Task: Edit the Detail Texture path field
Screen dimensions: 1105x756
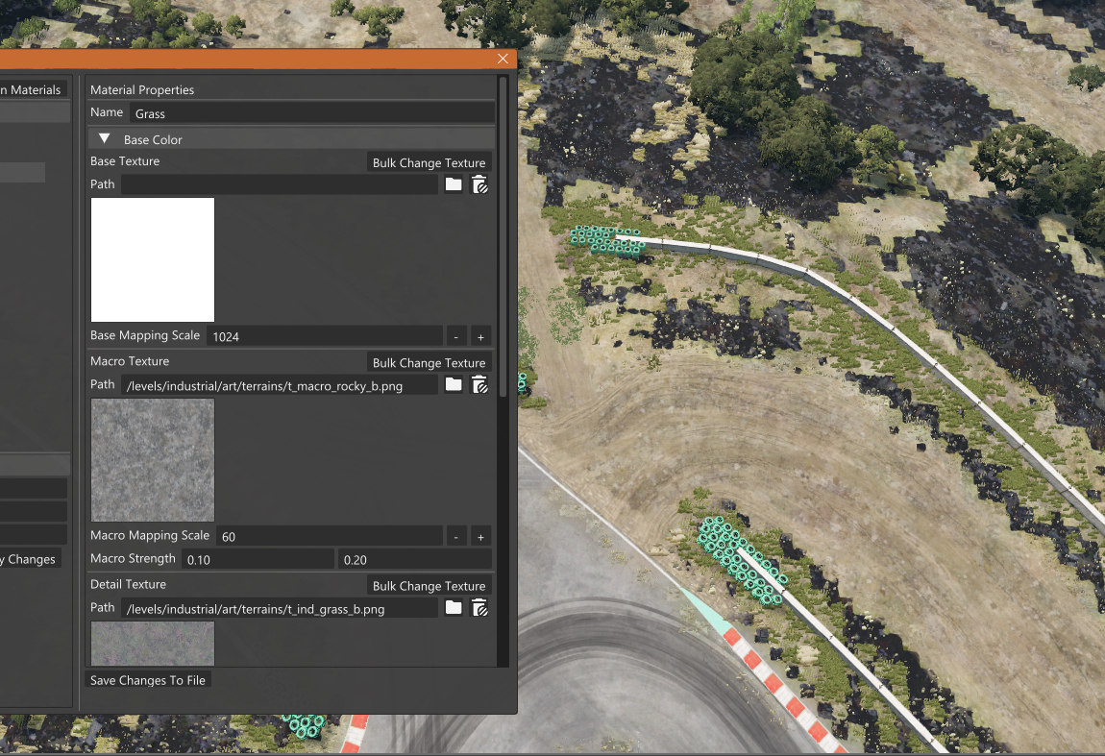Action: [279, 609]
